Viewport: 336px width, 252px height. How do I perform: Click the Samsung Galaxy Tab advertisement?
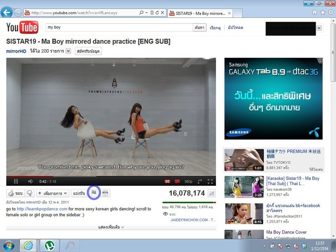273,99
